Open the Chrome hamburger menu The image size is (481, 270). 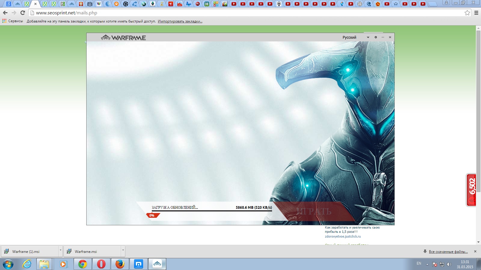coord(476,13)
